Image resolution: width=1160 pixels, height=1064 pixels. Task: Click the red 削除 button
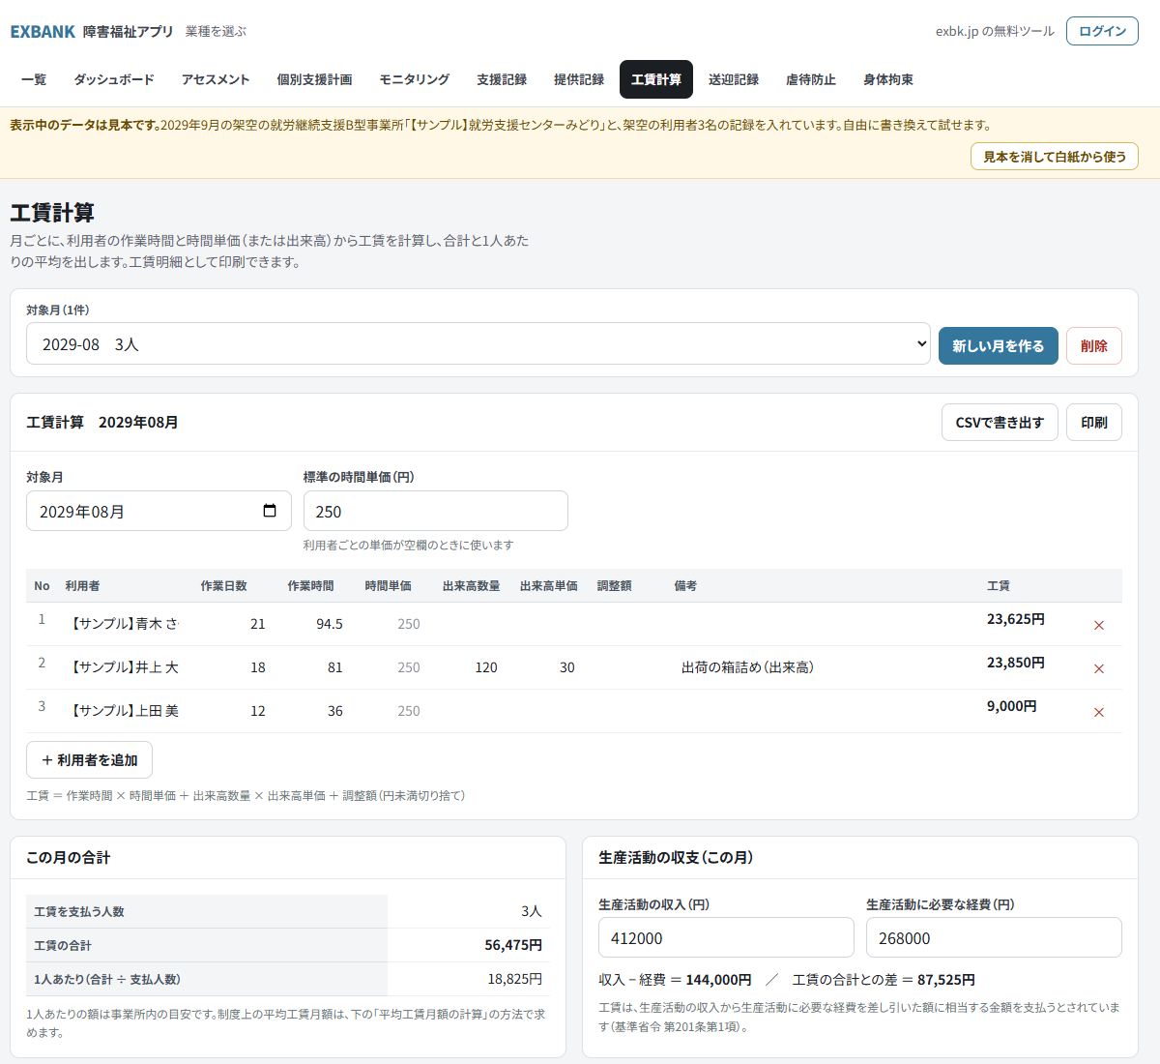[1094, 345]
